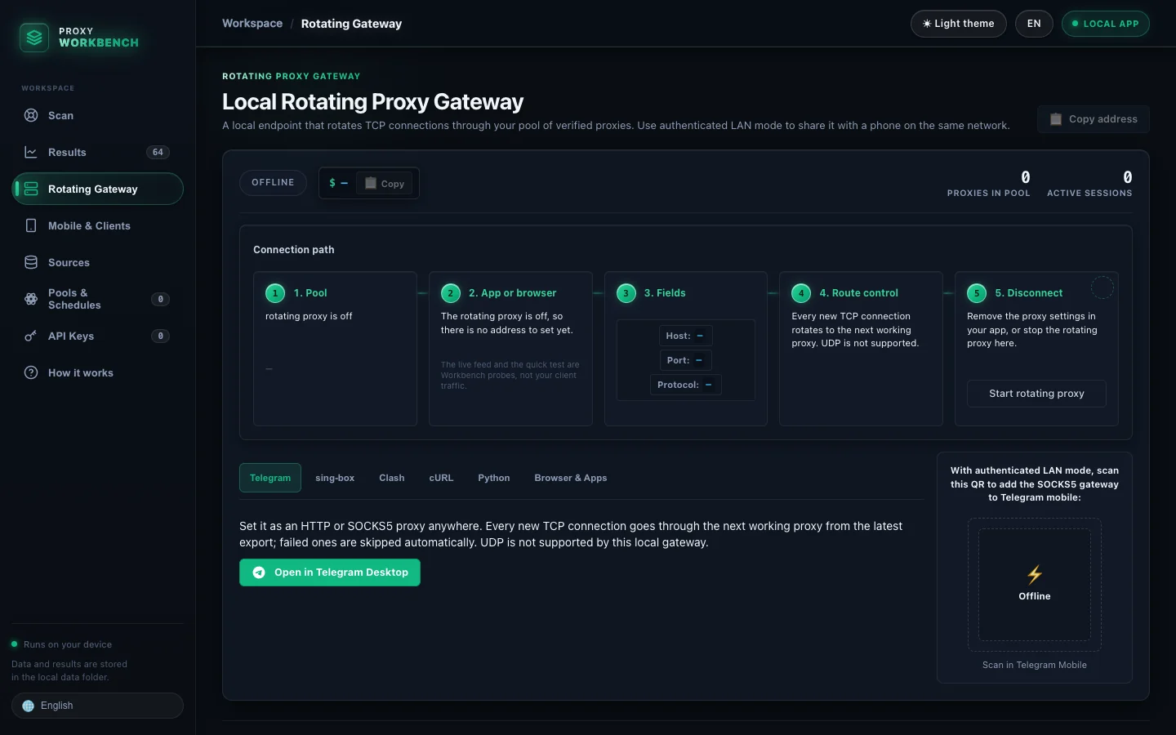Viewport: 1176px width, 735px height.
Task: Click the API Keys key icon
Action: tap(31, 336)
